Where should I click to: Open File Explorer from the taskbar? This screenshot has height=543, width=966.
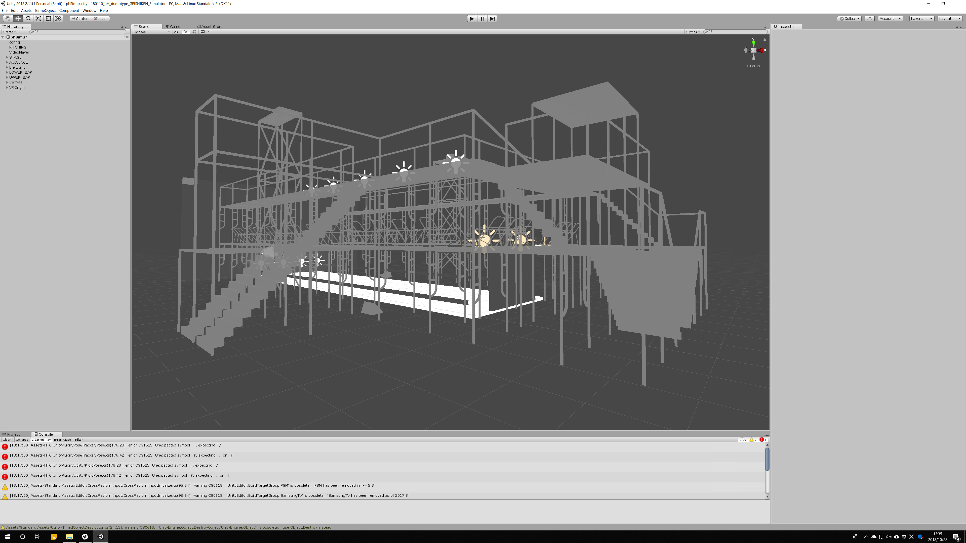pyautogui.click(x=69, y=537)
